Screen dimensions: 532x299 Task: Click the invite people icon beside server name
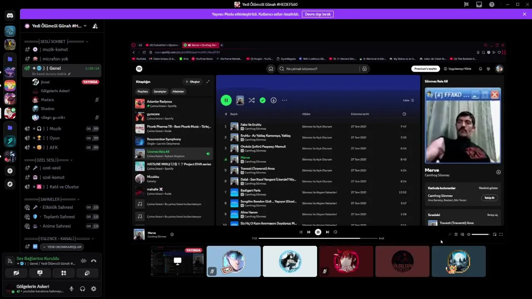pos(95,26)
